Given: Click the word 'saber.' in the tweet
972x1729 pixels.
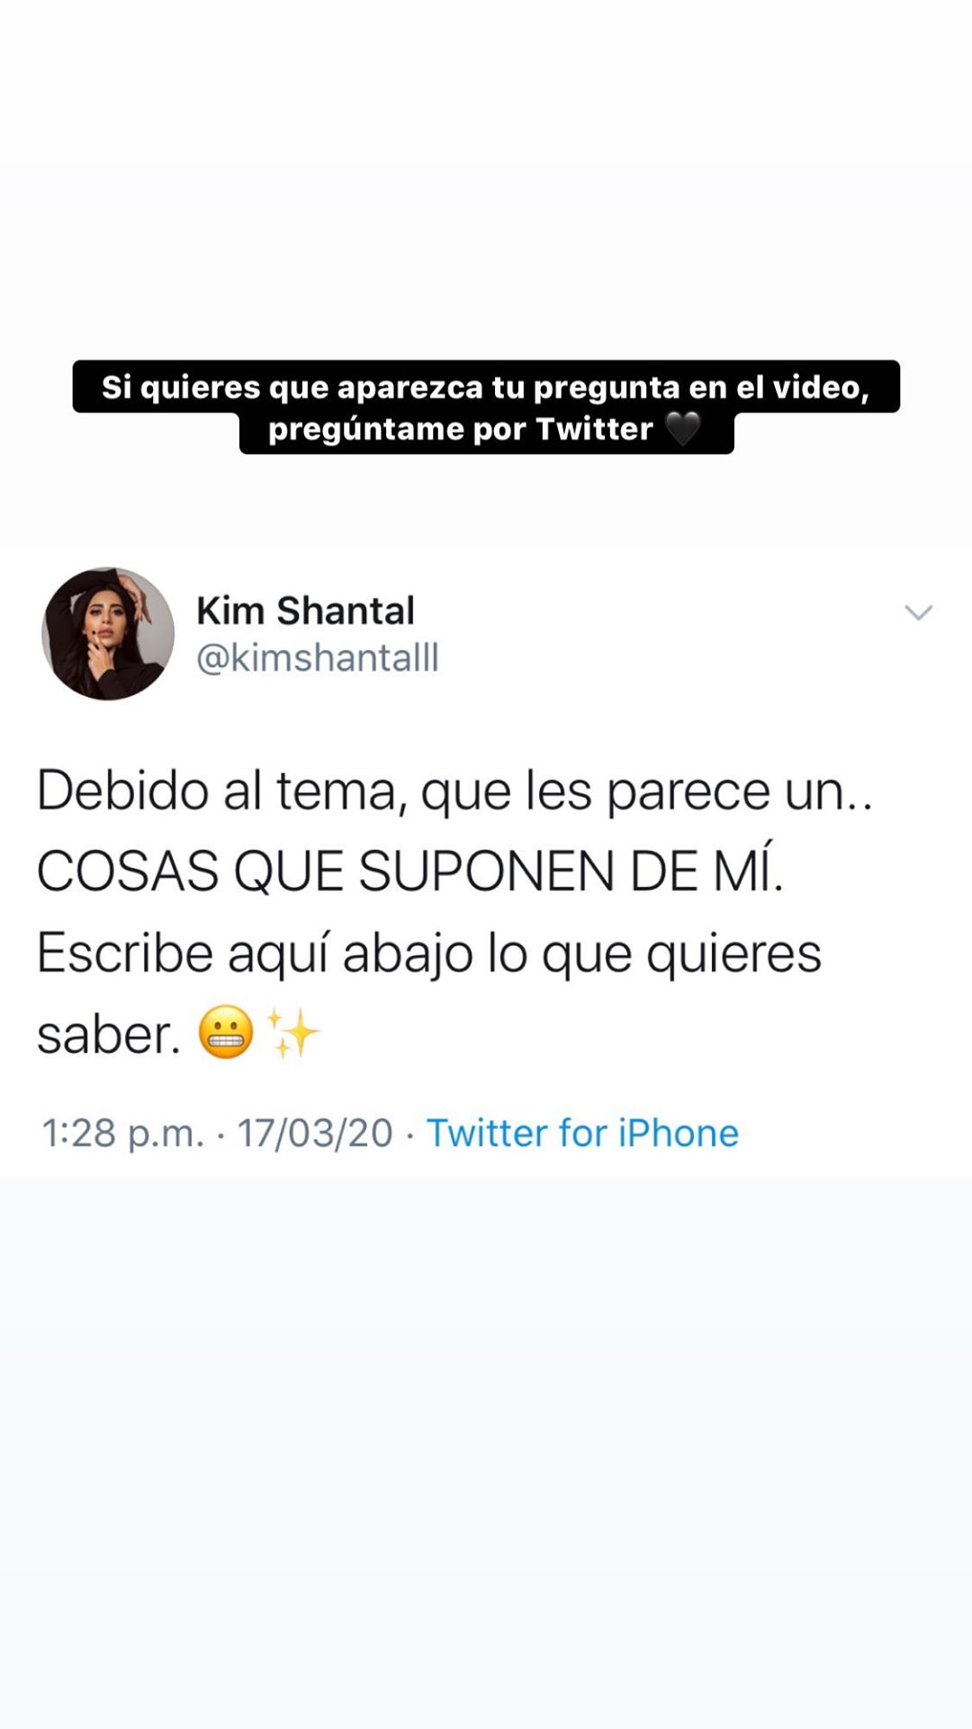Looking at the screenshot, I should coord(109,1034).
